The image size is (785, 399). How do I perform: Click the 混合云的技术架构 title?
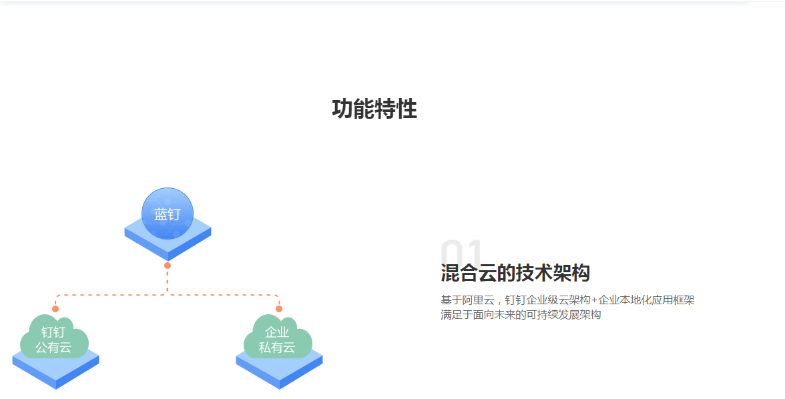(515, 273)
